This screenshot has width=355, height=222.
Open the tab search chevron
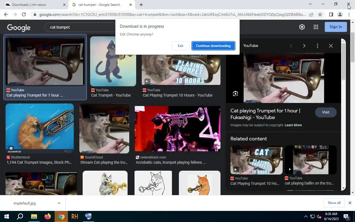[x=310, y=4]
